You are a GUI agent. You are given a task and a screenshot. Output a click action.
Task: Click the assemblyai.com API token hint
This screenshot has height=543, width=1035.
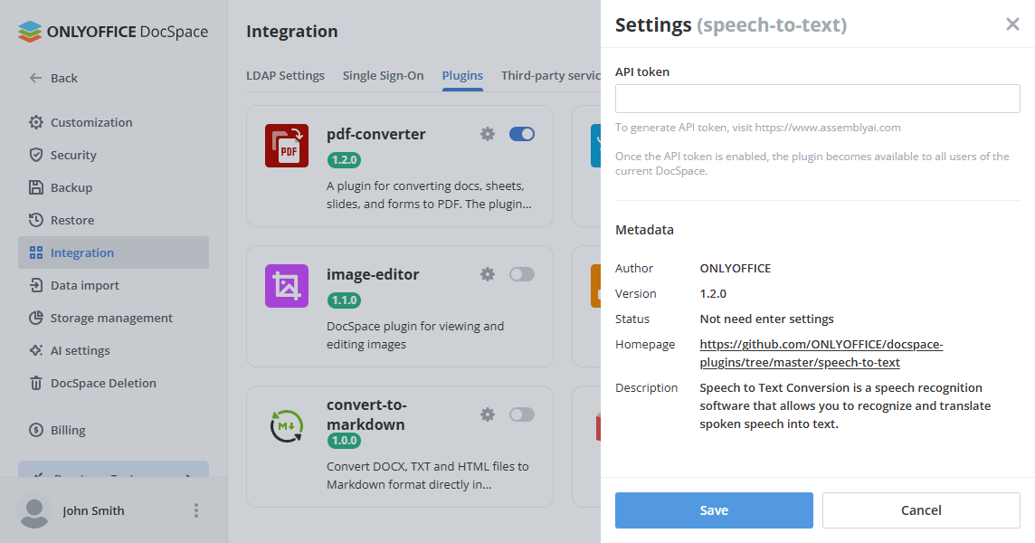coord(758,128)
